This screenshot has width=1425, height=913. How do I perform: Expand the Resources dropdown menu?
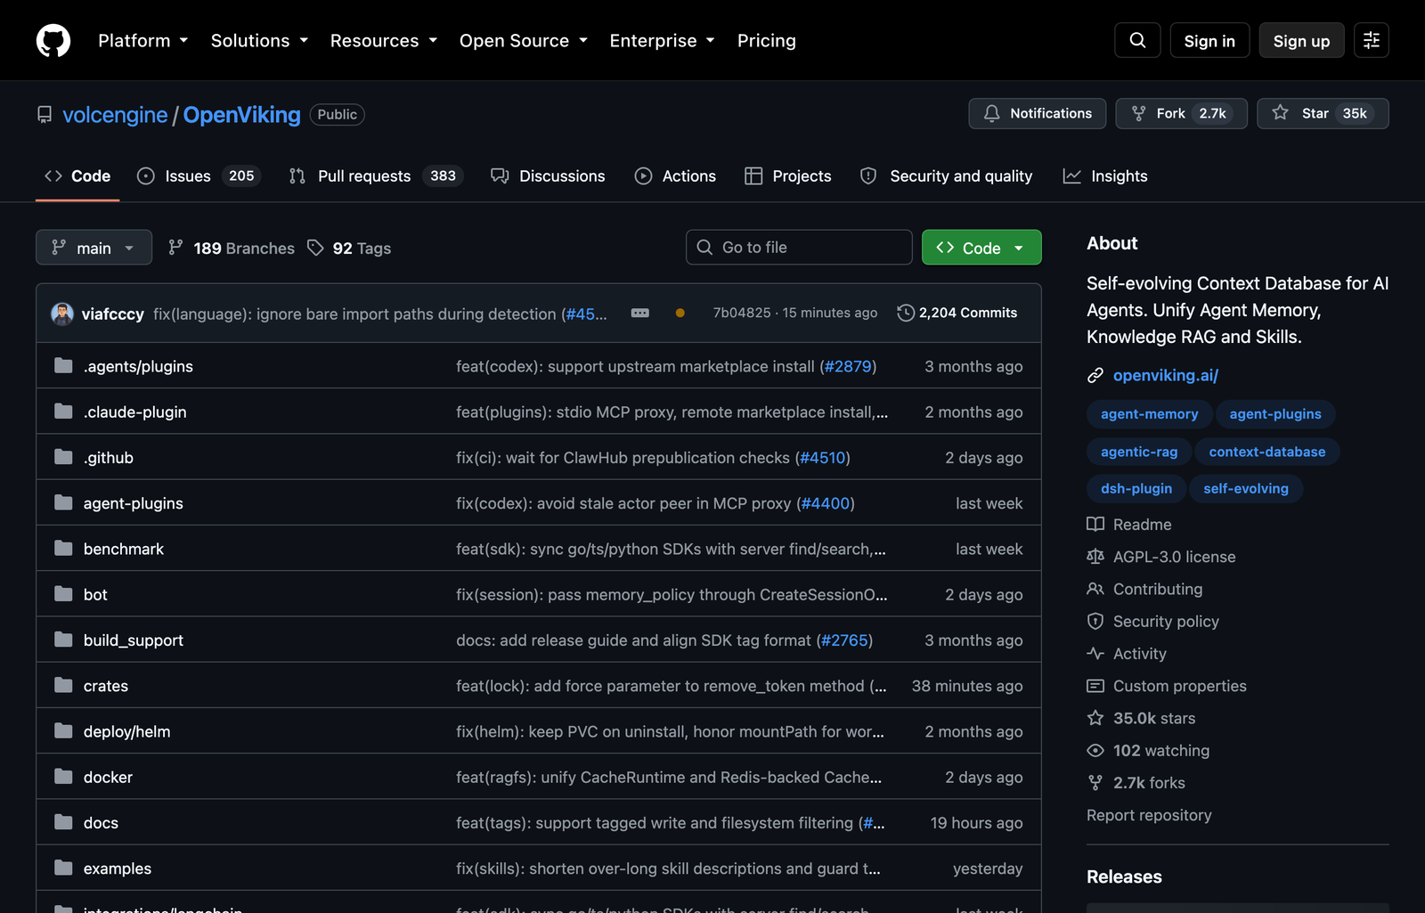click(384, 40)
